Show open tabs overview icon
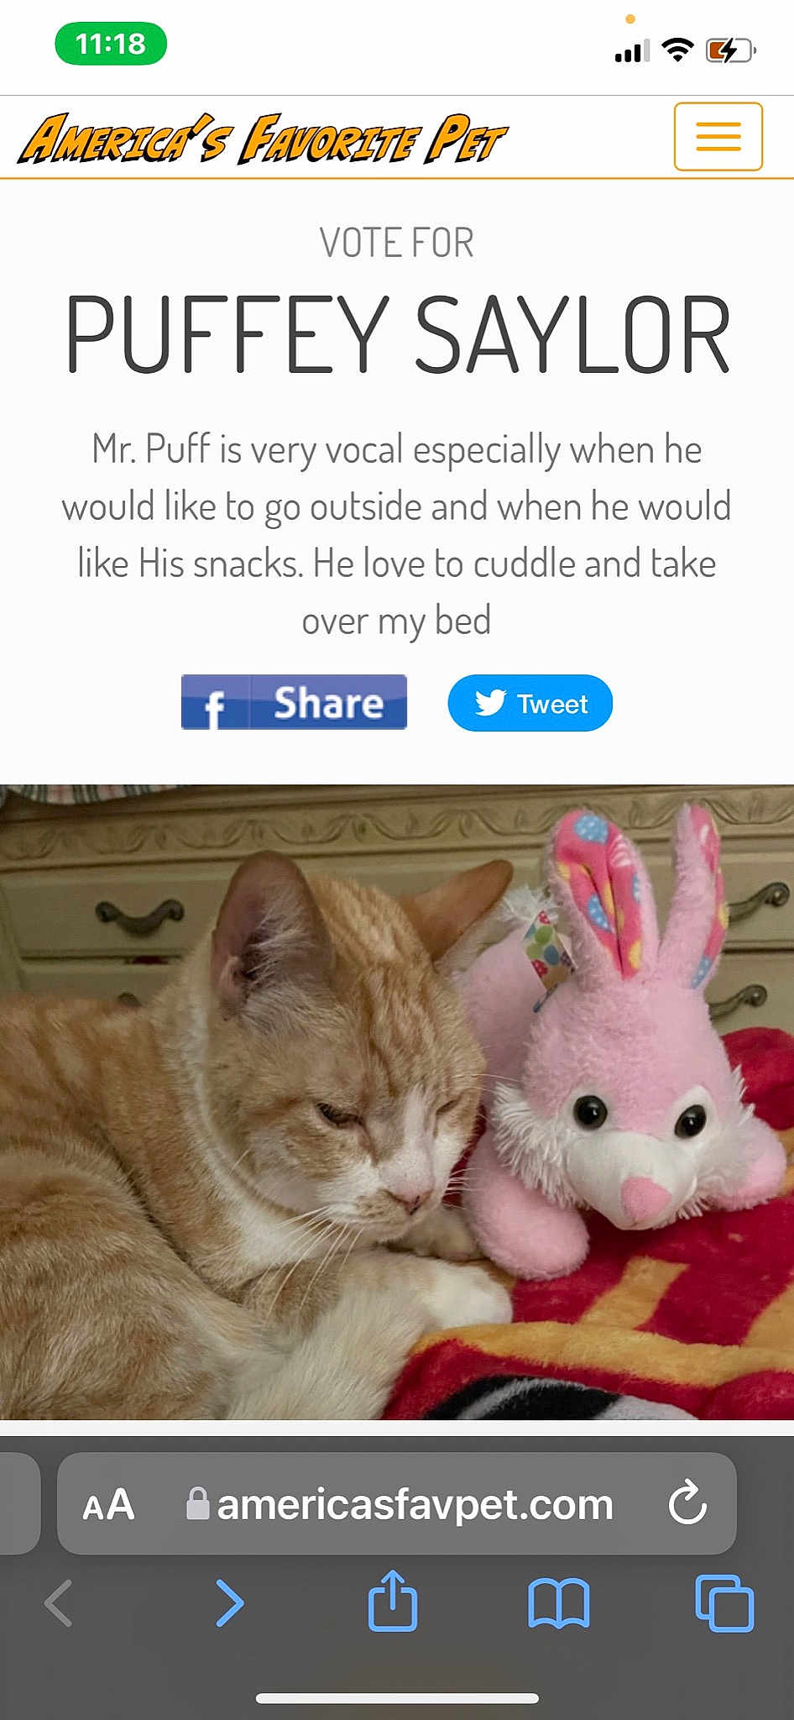The width and height of the screenshot is (794, 1720). click(x=724, y=1603)
